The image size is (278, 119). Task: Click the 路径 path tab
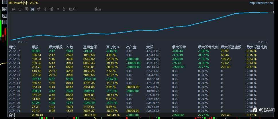pos(98,9)
